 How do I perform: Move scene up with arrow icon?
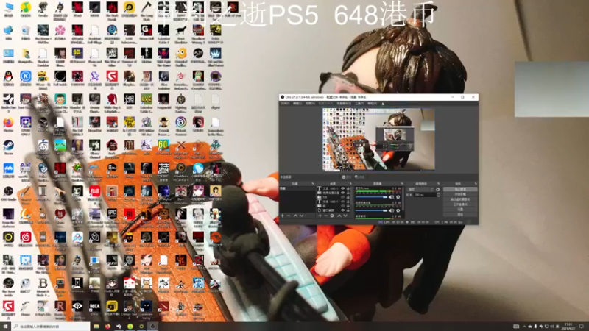pos(295,216)
